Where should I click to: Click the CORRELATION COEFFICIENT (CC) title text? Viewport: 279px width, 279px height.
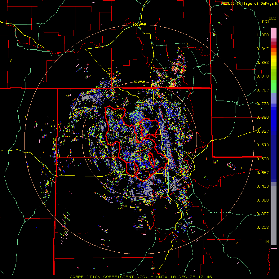point(108,277)
